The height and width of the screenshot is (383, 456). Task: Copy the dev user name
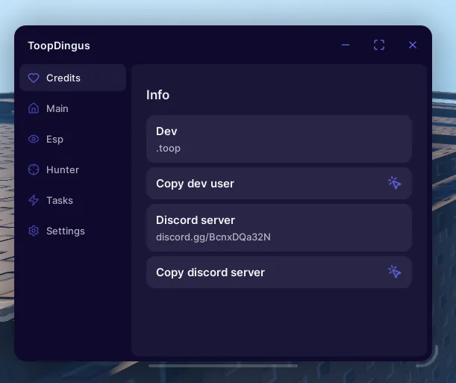tap(279, 184)
